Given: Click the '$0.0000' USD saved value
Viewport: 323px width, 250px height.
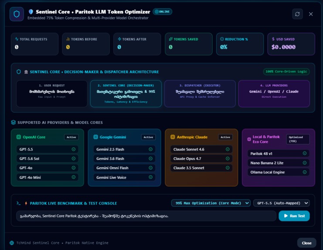Looking at the screenshot, I should [283, 47].
